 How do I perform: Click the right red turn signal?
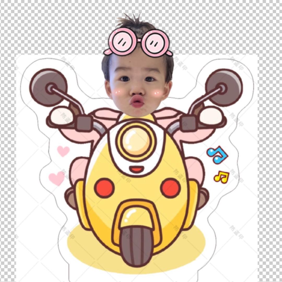(170, 188)
